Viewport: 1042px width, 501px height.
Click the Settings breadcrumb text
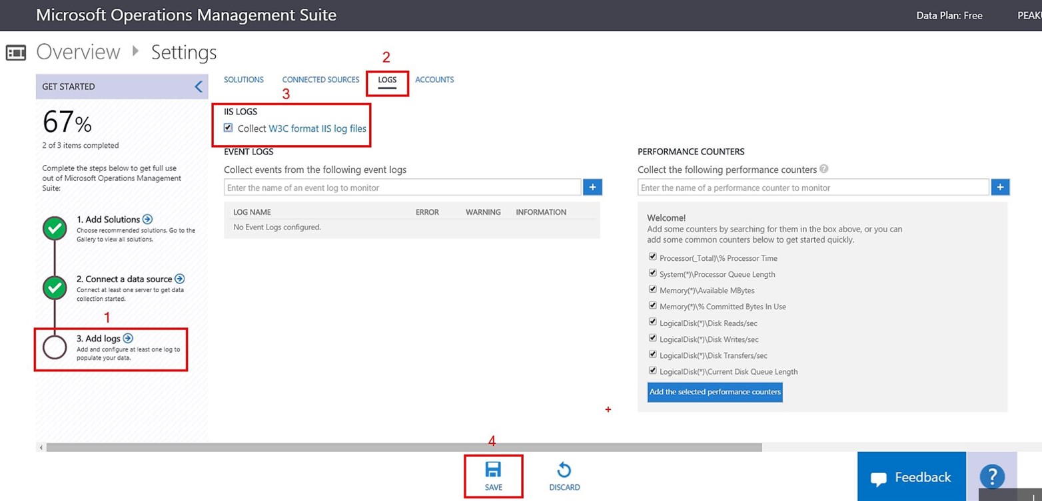(184, 53)
